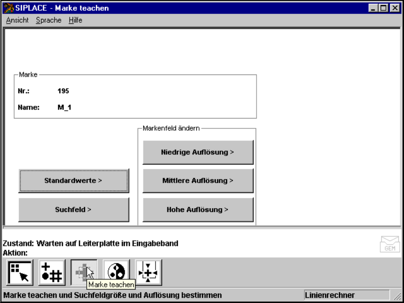The height and width of the screenshot is (303, 404).
Task: Open the Sprache menu
Action: pyautogui.click(x=49, y=20)
